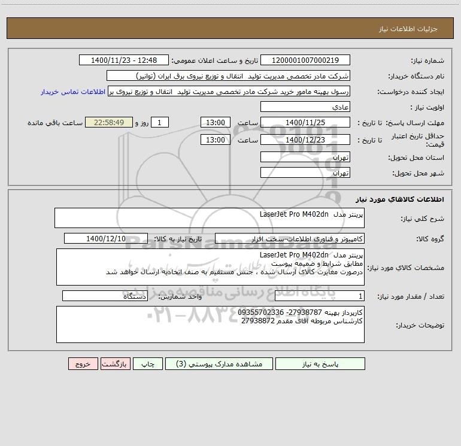Click the need number field 1200001007000219
Image resolution: width=461 pixels, height=446 pixels.
pos(305,60)
